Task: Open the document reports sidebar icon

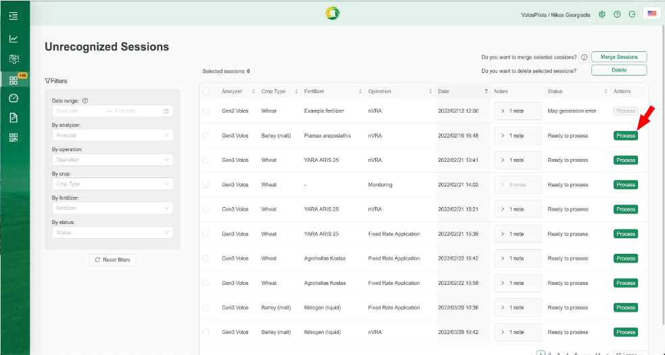Action: pos(14,117)
